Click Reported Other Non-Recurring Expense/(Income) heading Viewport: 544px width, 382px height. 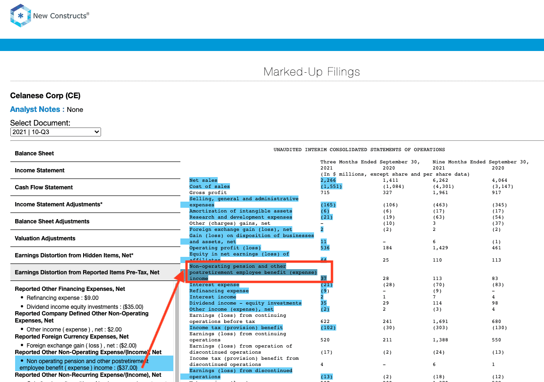88,375
